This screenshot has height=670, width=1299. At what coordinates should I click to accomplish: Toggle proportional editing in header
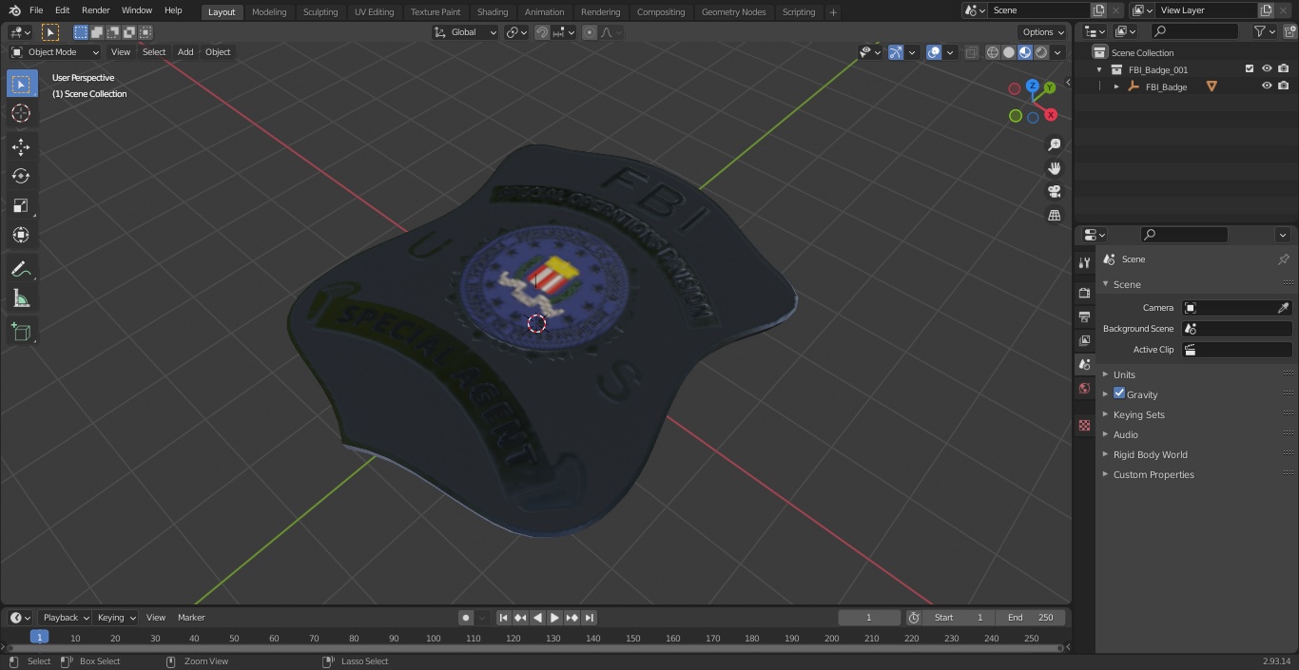point(590,32)
